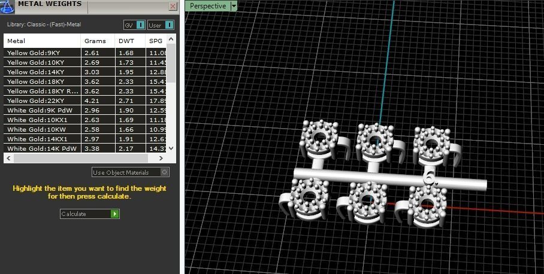The width and height of the screenshot is (544, 274).
Task: Select the Perspective viewport label
Action: 208,6
